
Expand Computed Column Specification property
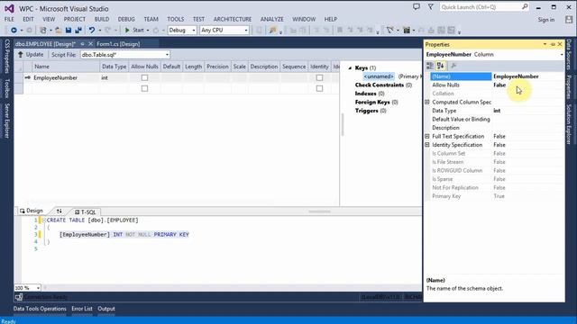pyautogui.click(x=427, y=102)
